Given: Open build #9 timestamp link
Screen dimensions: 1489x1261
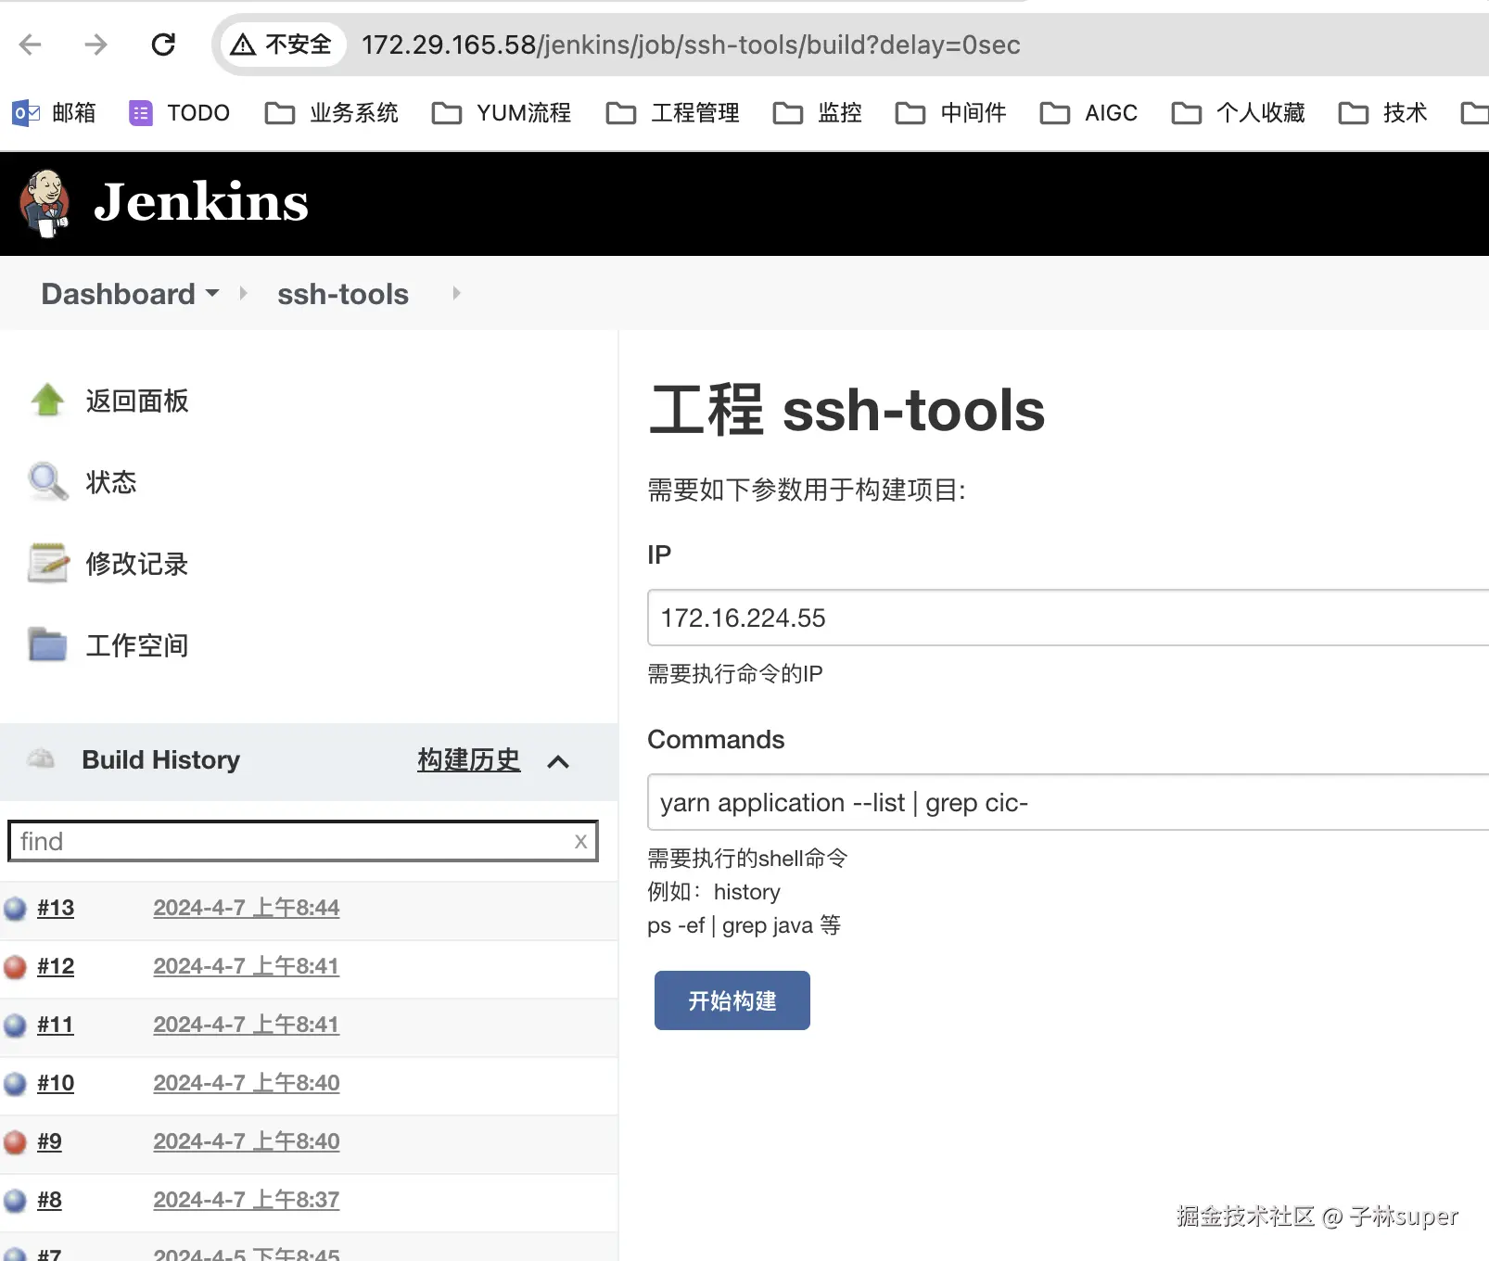Looking at the screenshot, I should click(x=247, y=1141).
